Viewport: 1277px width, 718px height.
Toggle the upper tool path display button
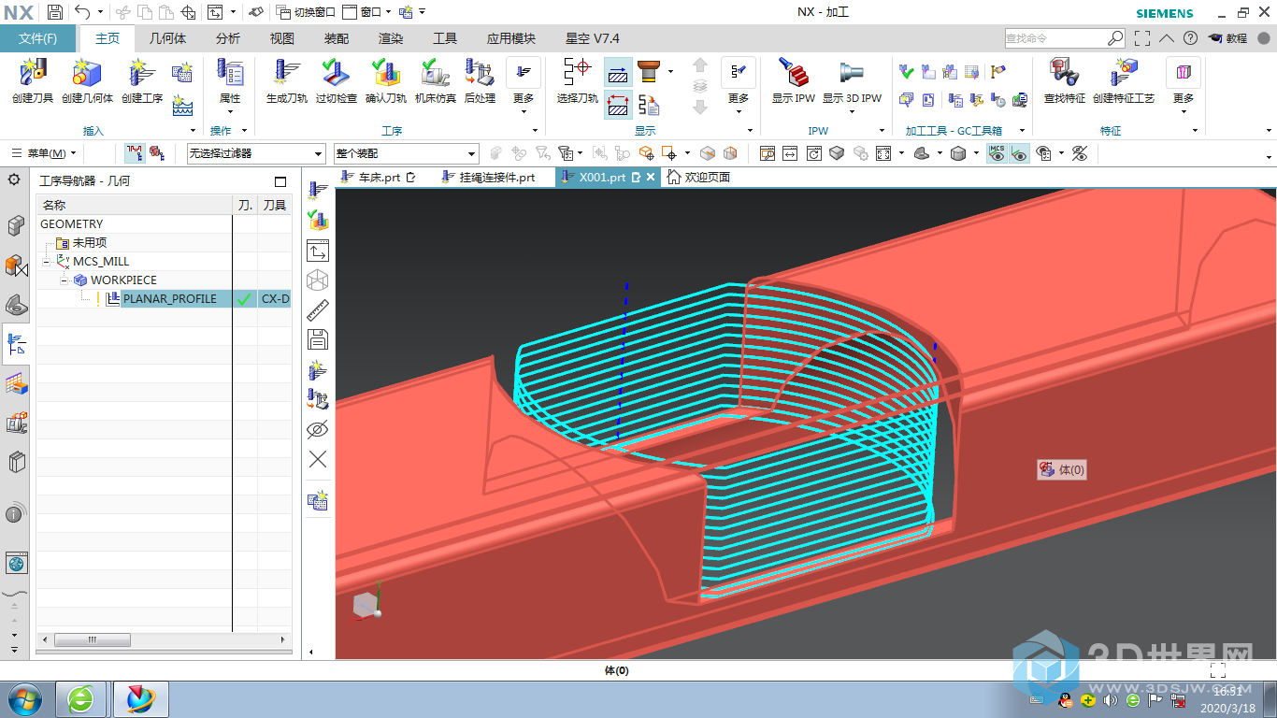click(617, 72)
